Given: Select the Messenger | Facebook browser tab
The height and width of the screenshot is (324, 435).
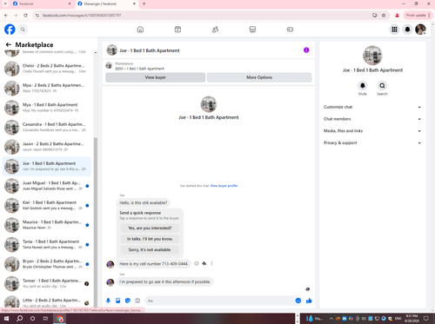Looking at the screenshot, I should point(106,3).
